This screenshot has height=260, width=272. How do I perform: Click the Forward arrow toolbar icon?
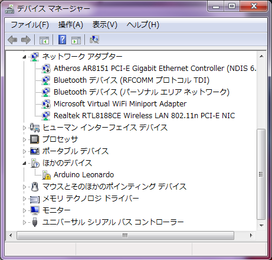26,40
